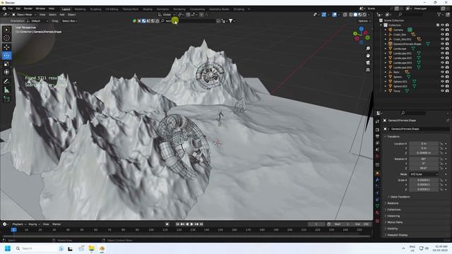Click the Blender logo menu icon
Viewport: 452px width, 254px height.
tap(4, 8)
